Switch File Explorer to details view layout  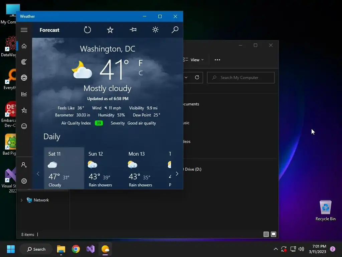pos(266,234)
